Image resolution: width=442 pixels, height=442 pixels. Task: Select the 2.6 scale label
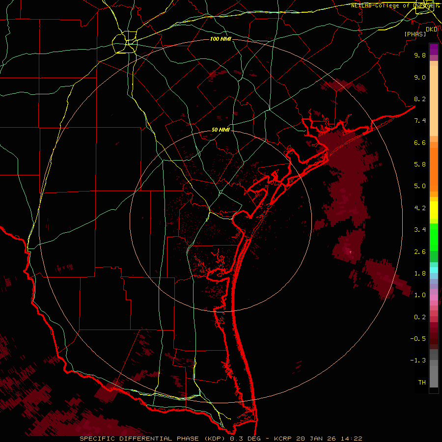tap(420, 252)
